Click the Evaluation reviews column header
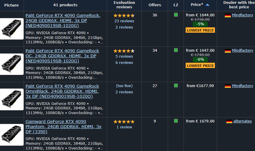The height and width of the screenshot is (151, 255). [124, 5]
